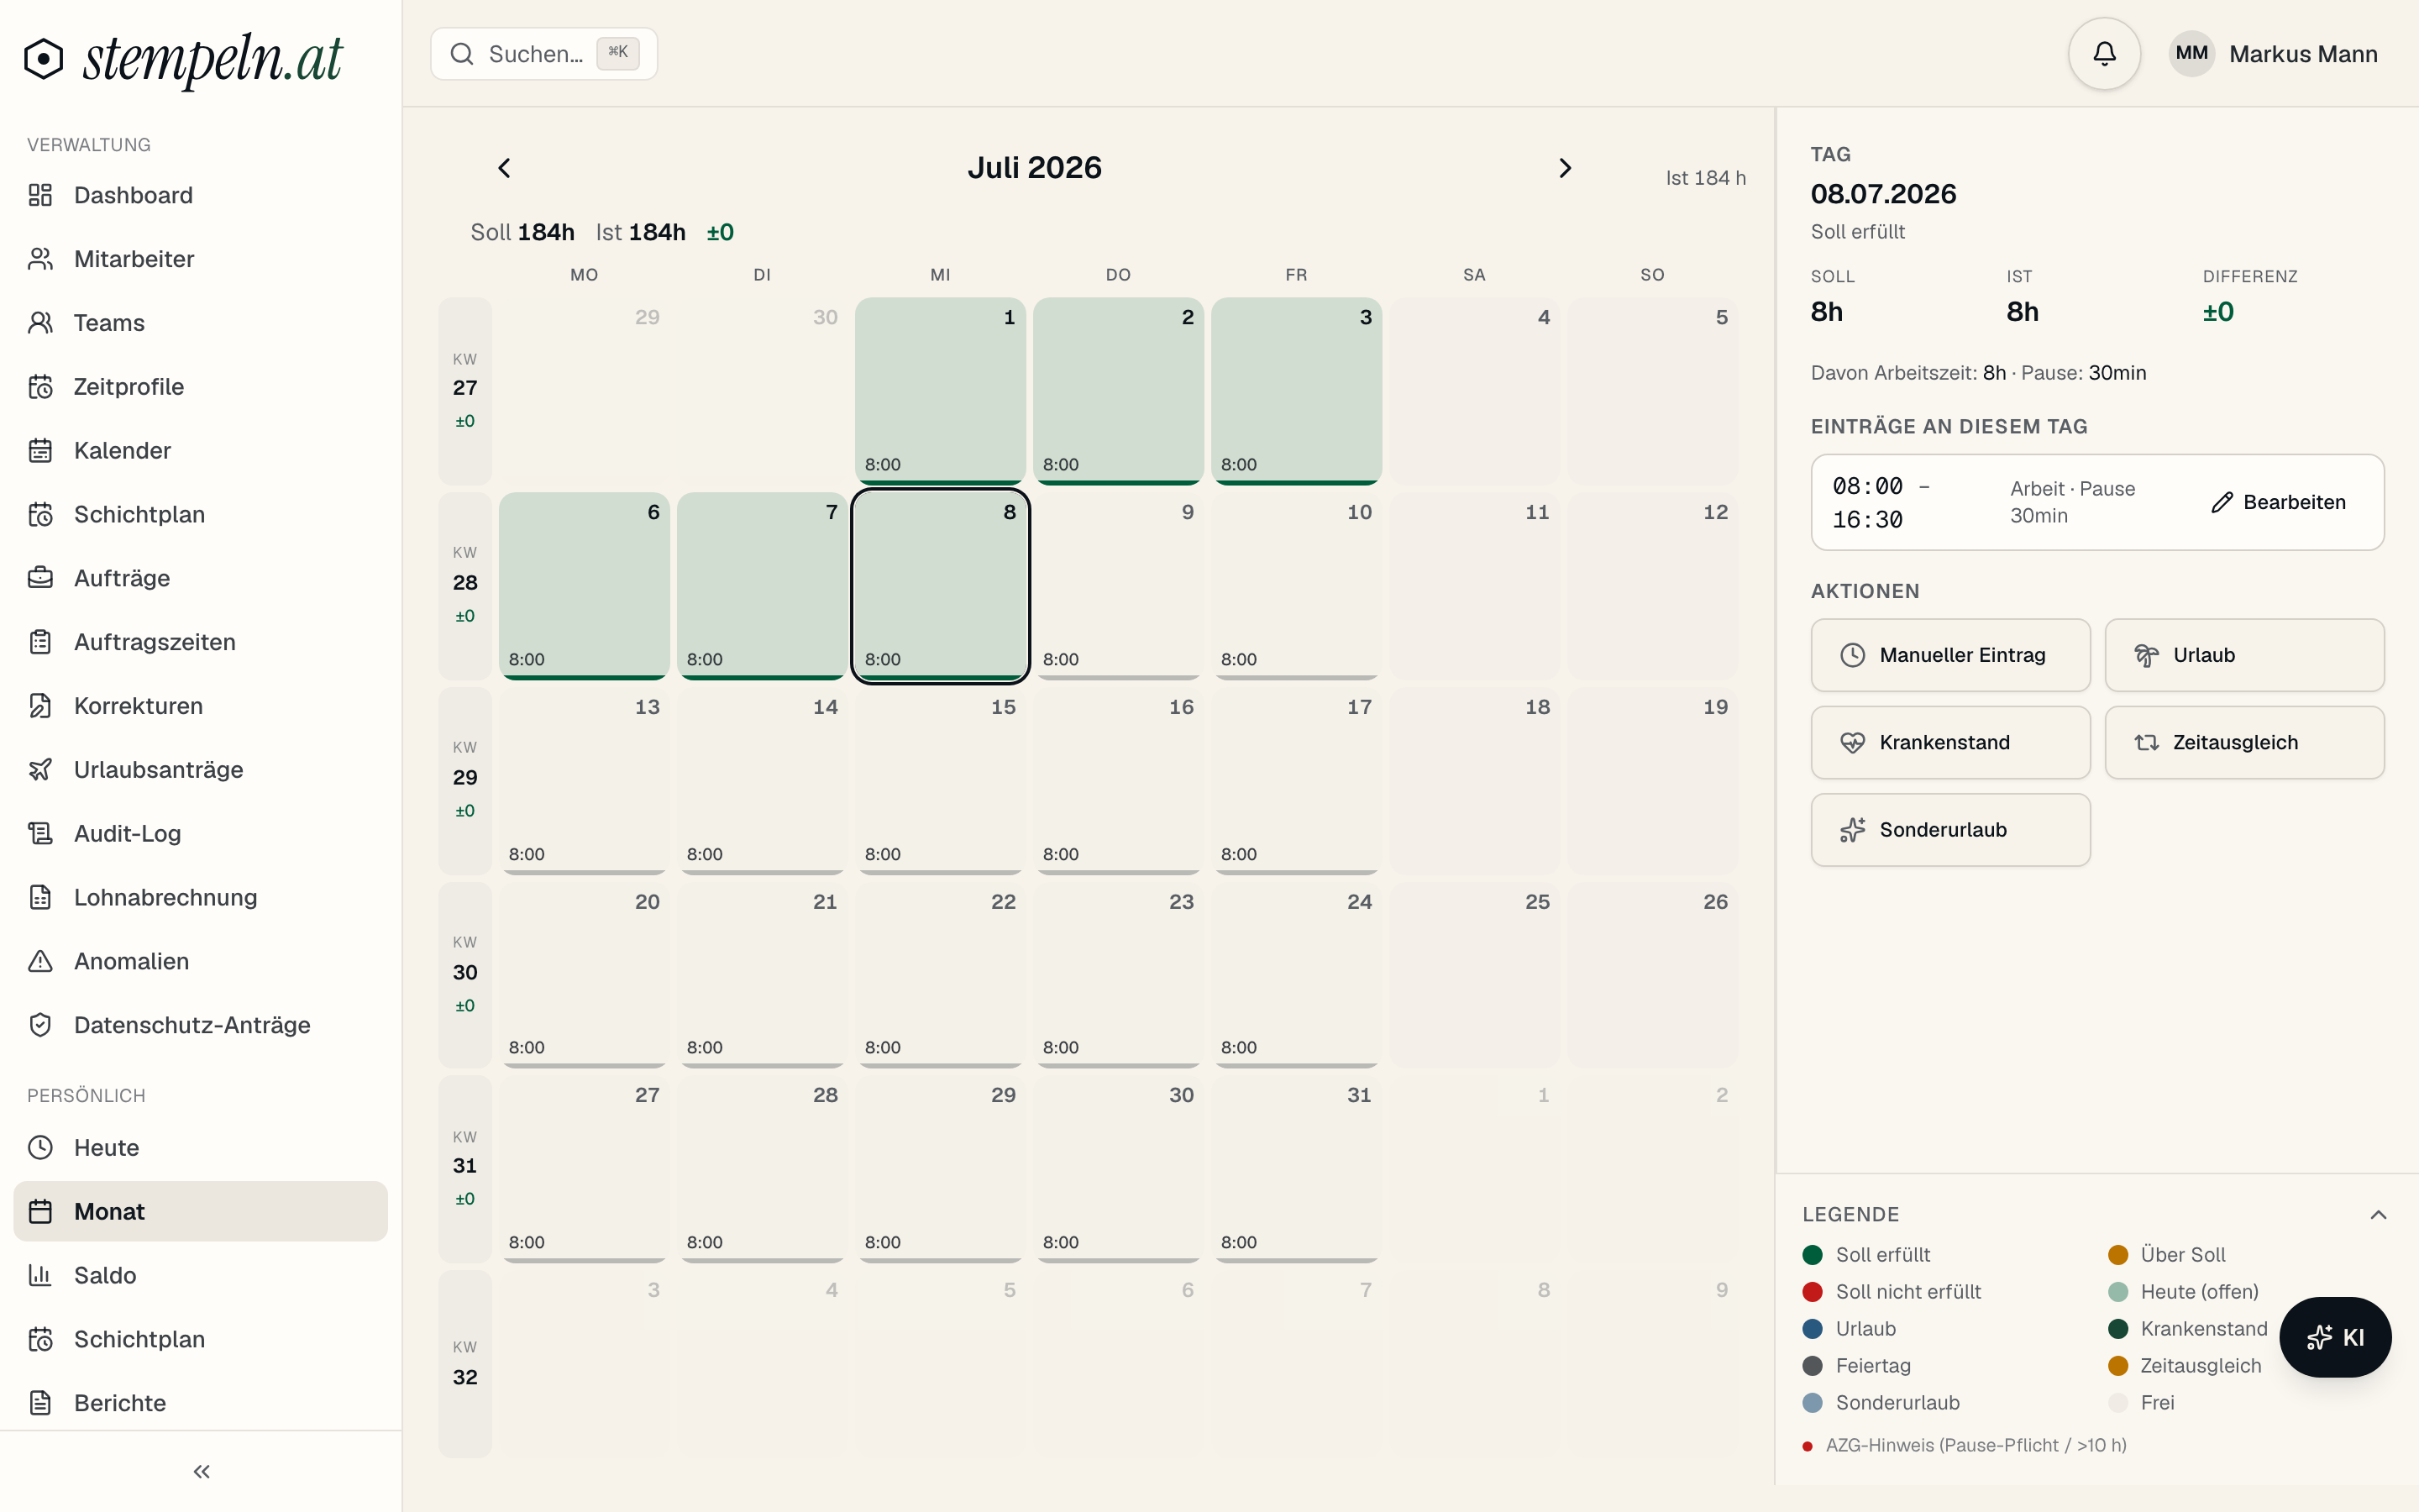
Task: Open the notifications bell
Action: [x=2104, y=54]
